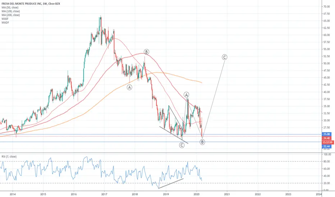Click the 50.00 price axis label
Image resolution: width=335 pixels, height=197 pixels.
[x=326, y=63]
